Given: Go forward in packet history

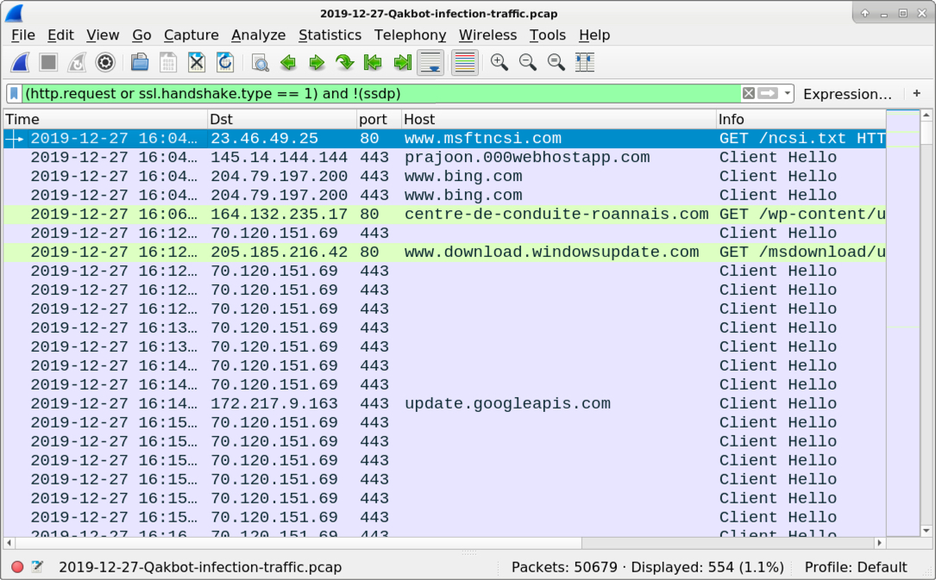Looking at the screenshot, I should [x=317, y=63].
